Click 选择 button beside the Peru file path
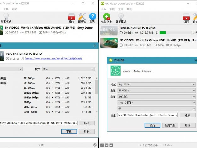 87,123
